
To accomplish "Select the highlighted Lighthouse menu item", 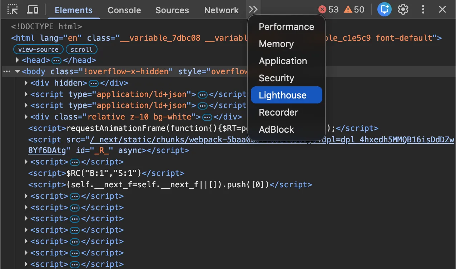I will (287, 95).
